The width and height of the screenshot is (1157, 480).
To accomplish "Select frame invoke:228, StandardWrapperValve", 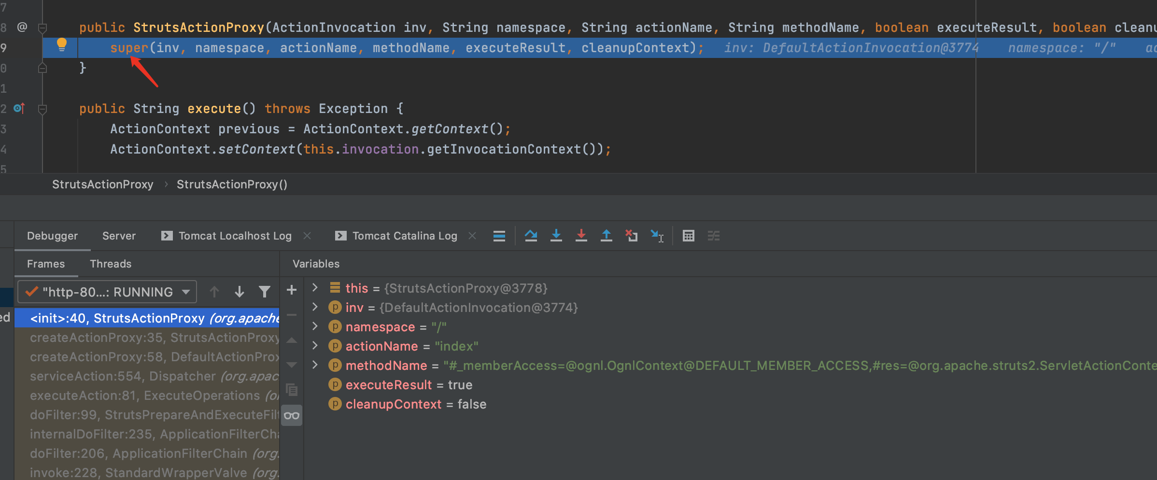I will click(x=147, y=473).
